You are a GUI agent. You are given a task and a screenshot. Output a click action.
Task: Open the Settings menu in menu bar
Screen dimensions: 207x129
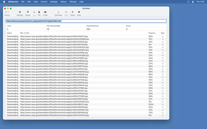[54, 2]
